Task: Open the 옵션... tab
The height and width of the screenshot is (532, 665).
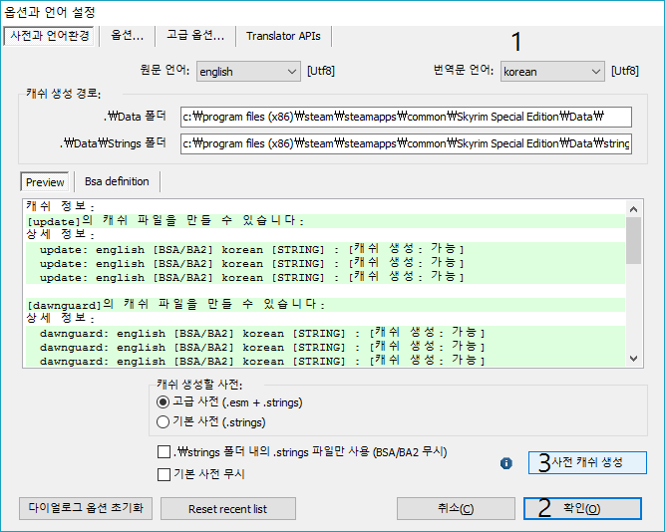Action: coord(128,36)
